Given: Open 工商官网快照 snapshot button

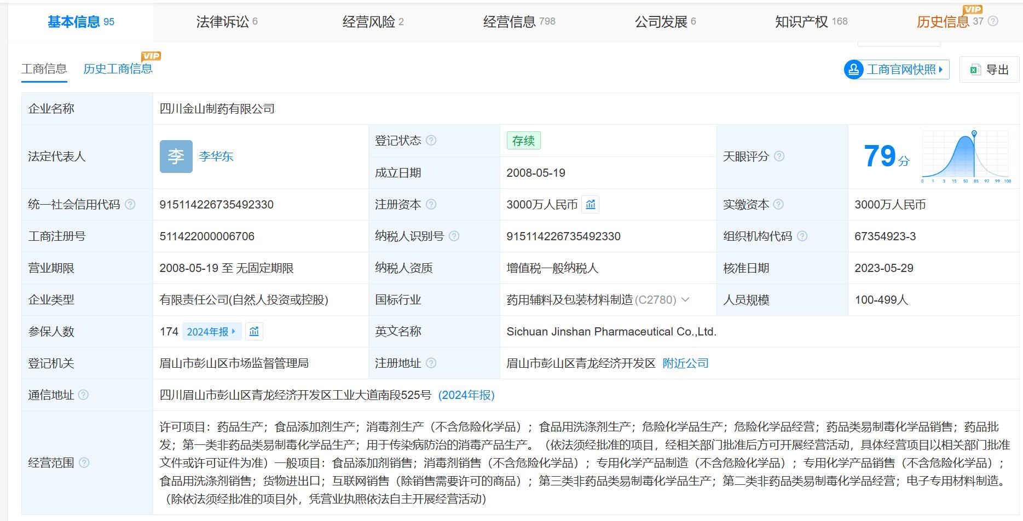Looking at the screenshot, I should click(x=897, y=70).
